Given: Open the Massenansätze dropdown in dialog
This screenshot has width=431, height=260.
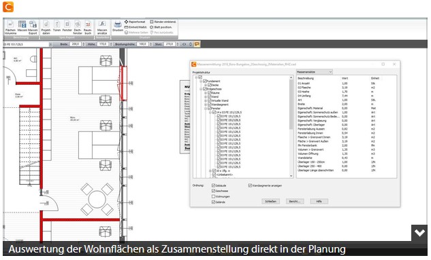Looking at the screenshot, I should click(315, 72).
